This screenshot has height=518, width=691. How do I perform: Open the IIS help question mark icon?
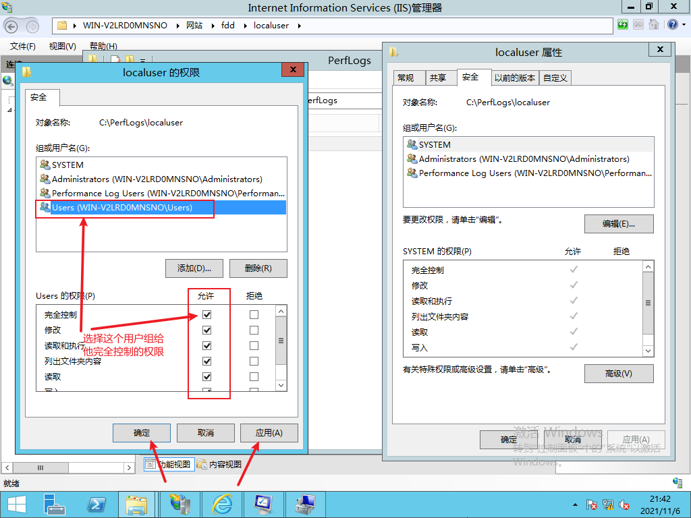673,25
